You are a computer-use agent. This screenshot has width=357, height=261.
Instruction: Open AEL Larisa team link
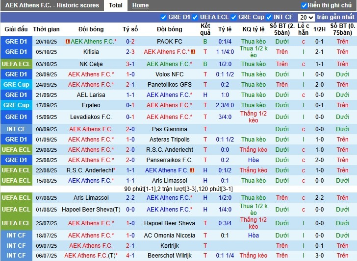pyautogui.click(x=91, y=95)
